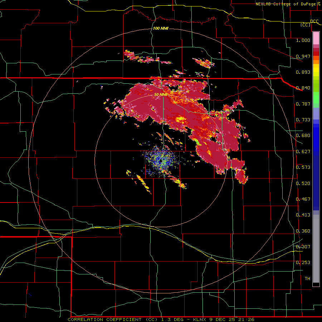Pick the gray segment of the color bar
Image resolution: width=322 pixels, height=322 pixels.
pos(316,249)
